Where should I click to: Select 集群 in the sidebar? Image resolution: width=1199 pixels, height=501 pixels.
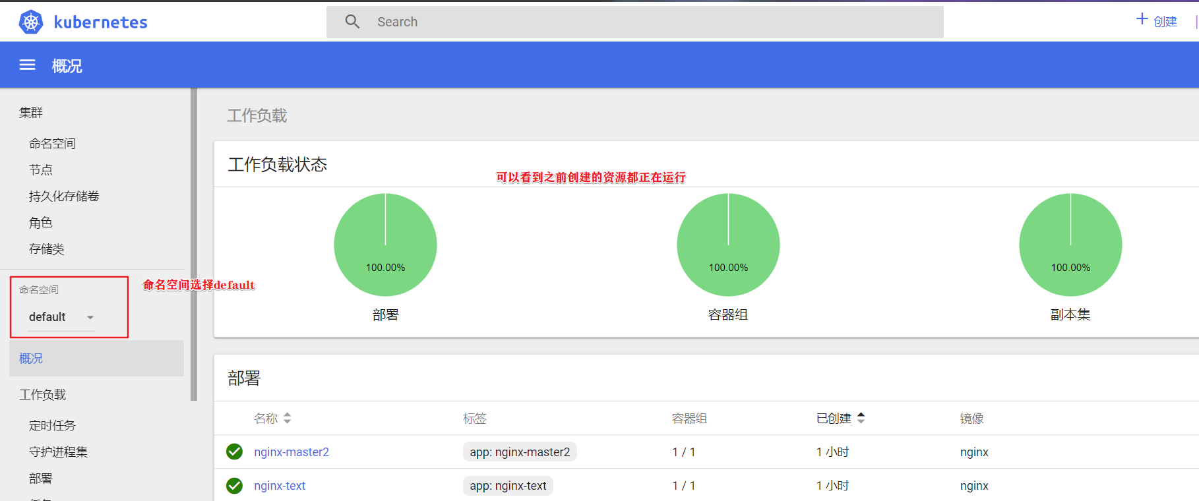[31, 113]
